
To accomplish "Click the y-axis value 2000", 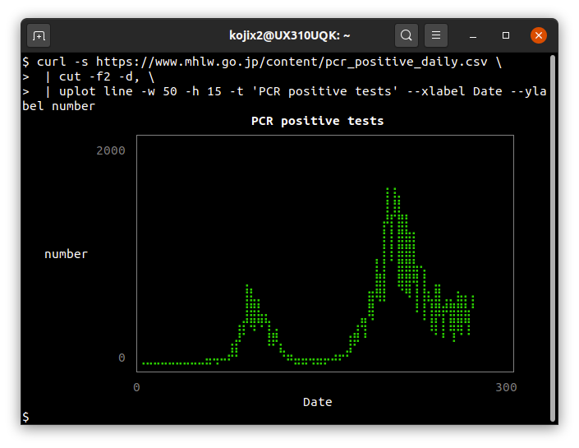I will [110, 150].
